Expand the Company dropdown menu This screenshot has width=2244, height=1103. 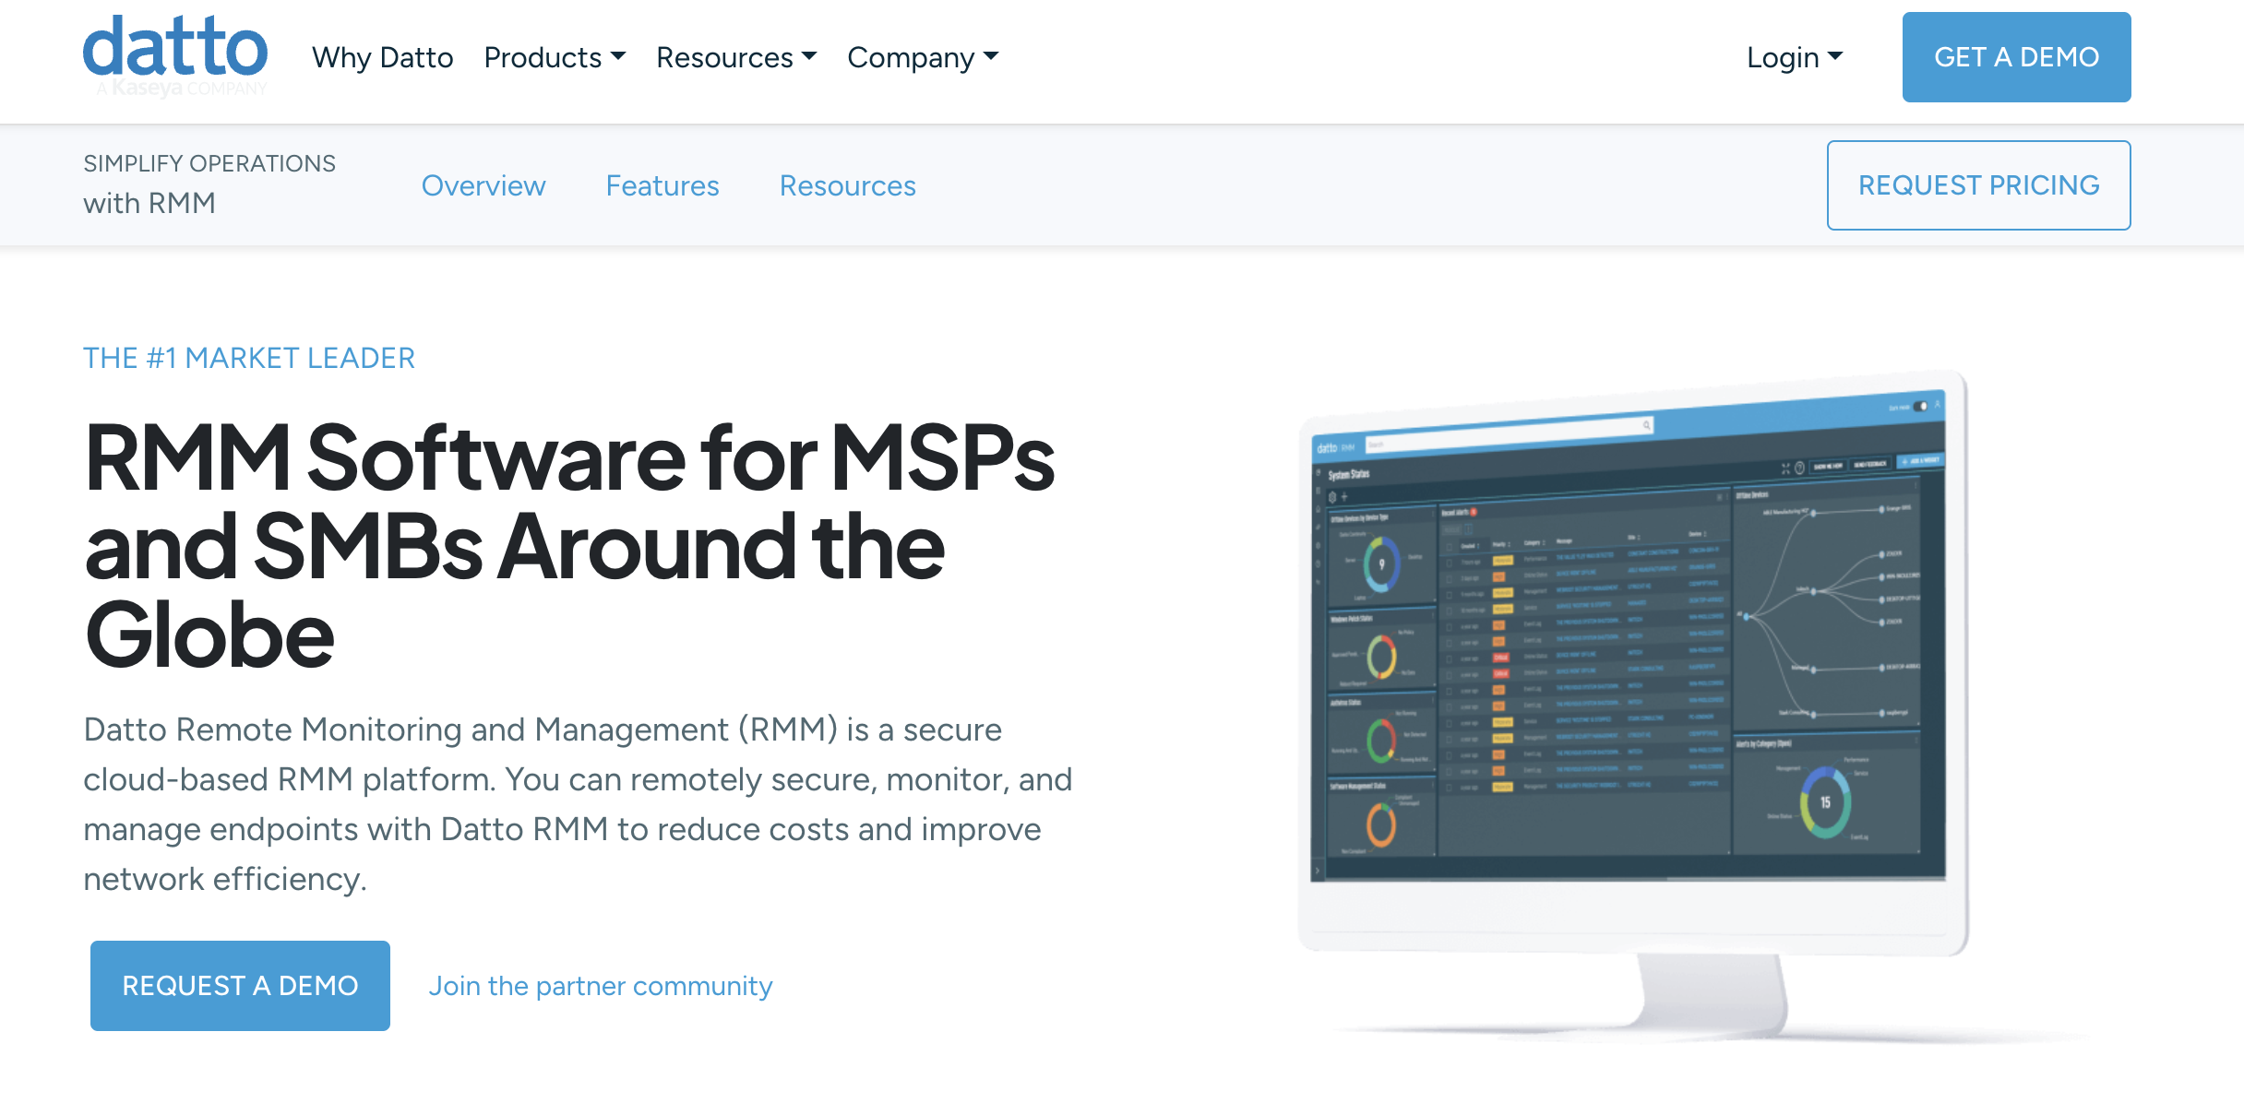pyautogui.click(x=923, y=57)
